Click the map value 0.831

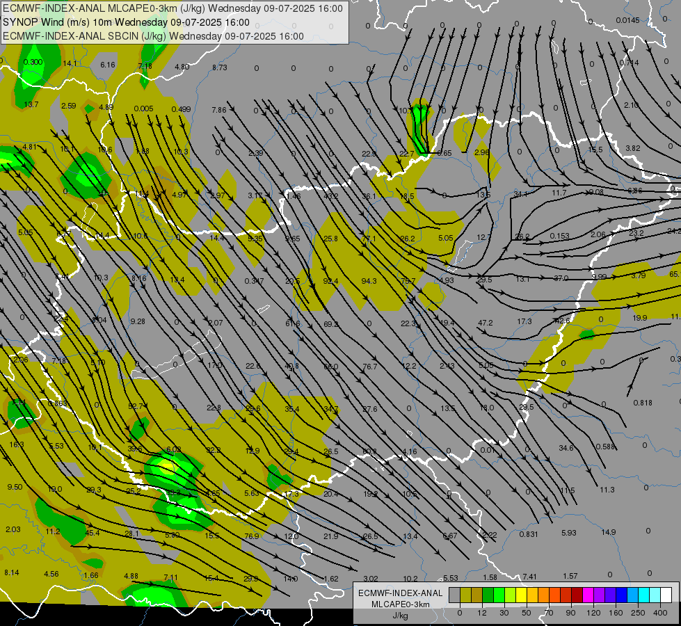click(529, 534)
